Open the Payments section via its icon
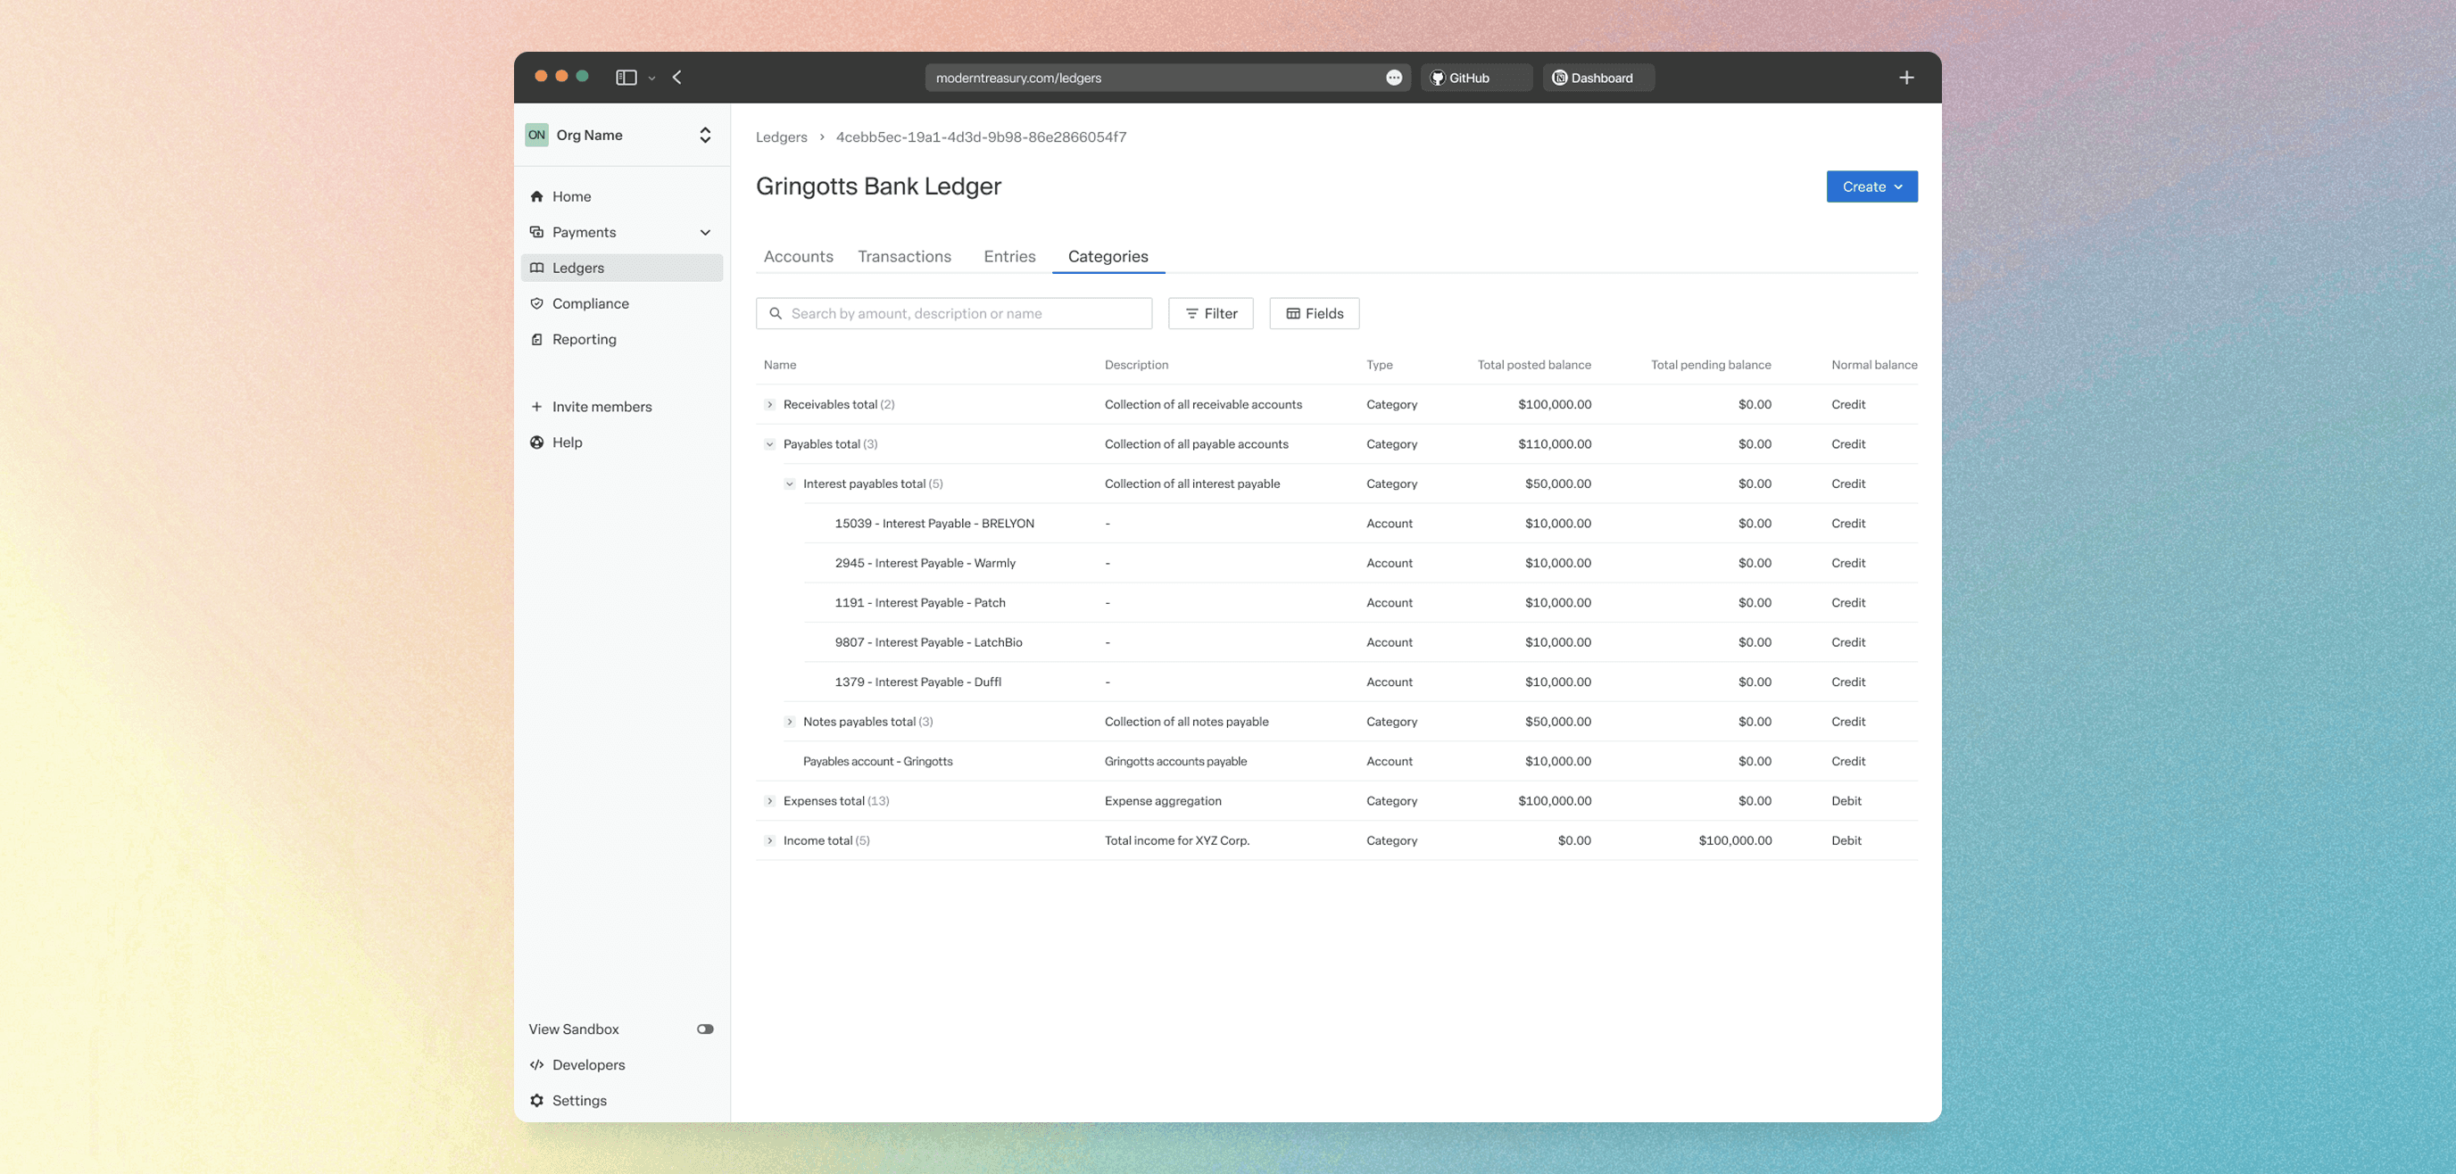The height and width of the screenshot is (1174, 2456). 536,232
